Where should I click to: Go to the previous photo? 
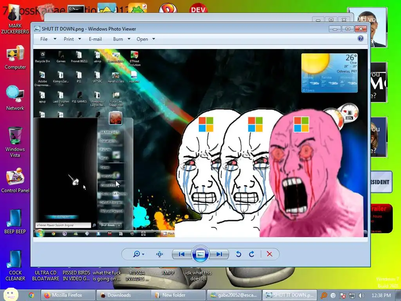click(182, 254)
